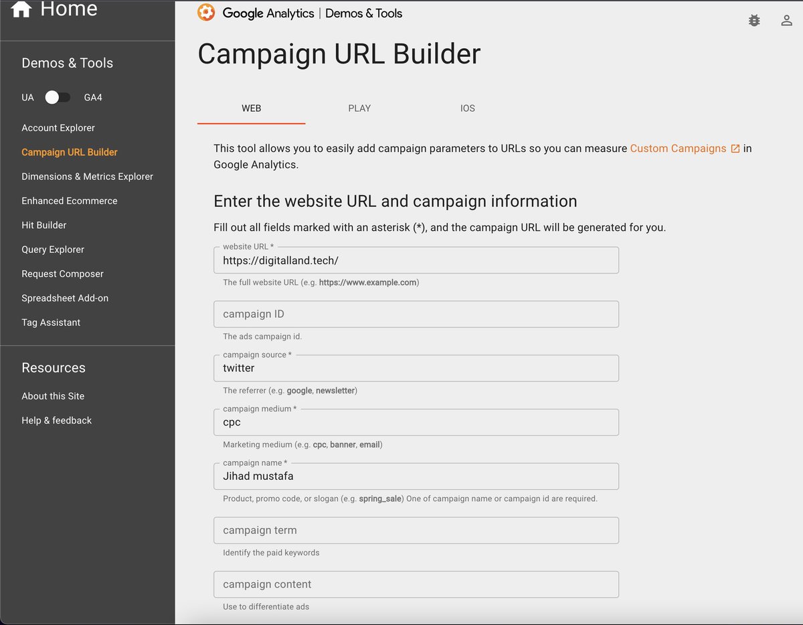Open Help & feedback link
Screen dimensions: 803x625
[x=57, y=420]
